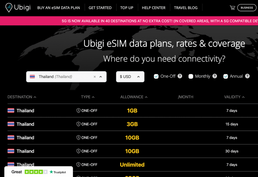Image resolution: width=258 pixels, height=177 pixels.
Task: Click the ALLOWANCE column sort chevron
Action: click(x=147, y=97)
